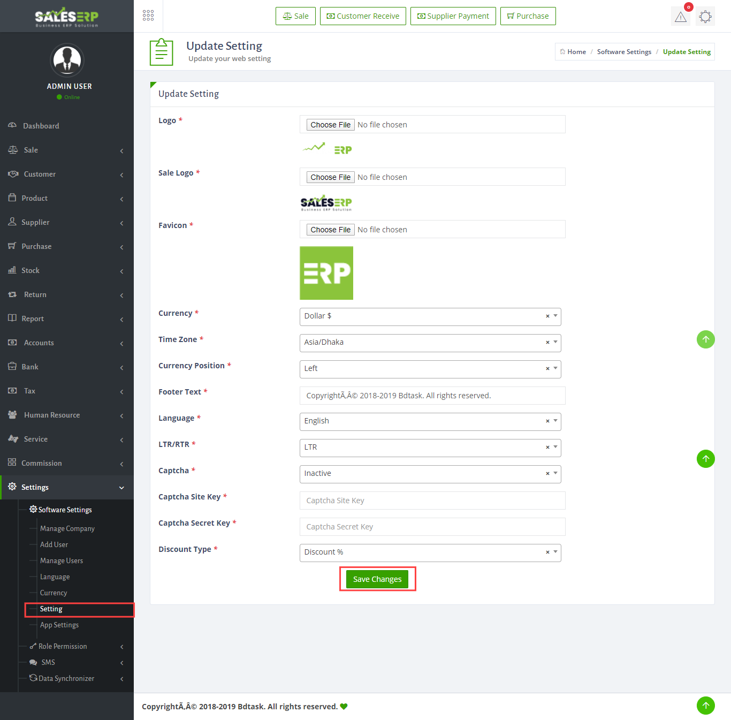
Task: Click the scroll-to-top arrow in footer
Action: click(x=705, y=705)
